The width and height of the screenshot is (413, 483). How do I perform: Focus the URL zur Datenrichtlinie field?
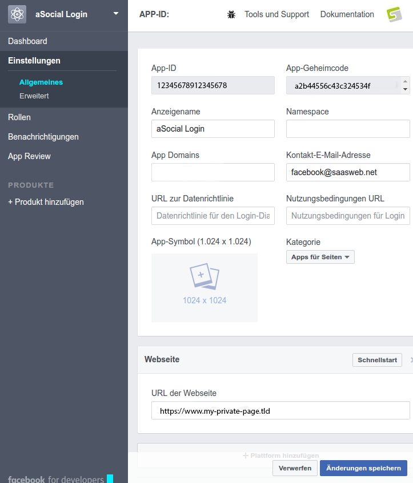point(213,216)
